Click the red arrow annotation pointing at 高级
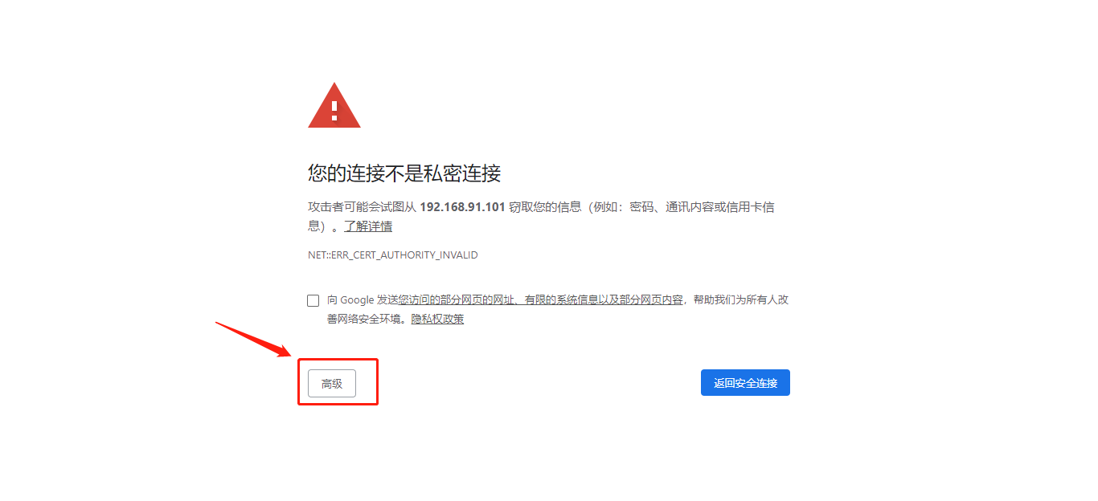Viewport: 1098px width, 501px height. (253, 339)
